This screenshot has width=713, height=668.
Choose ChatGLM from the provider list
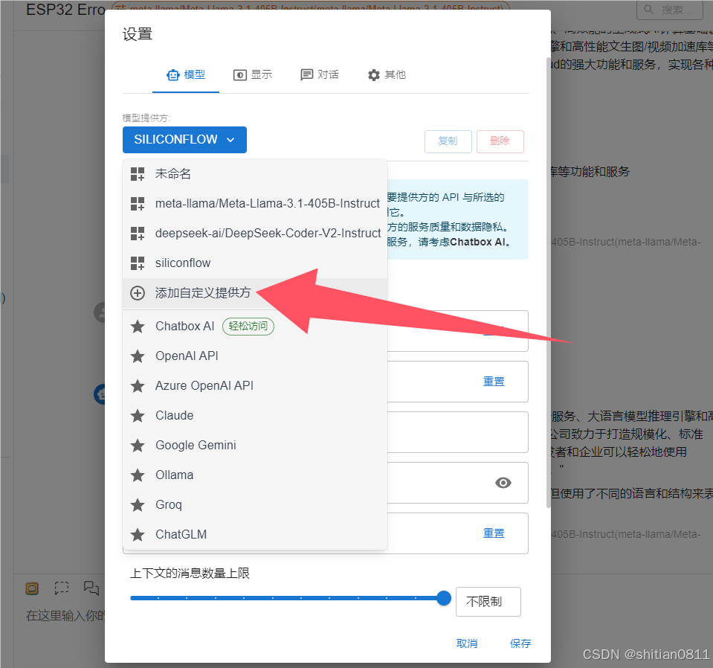click(255, 535)
